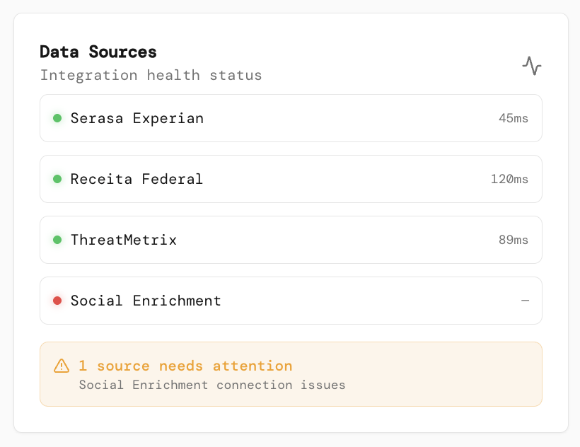Click the Data Sources heading
The image size is (580, 447).
(98, 52)
